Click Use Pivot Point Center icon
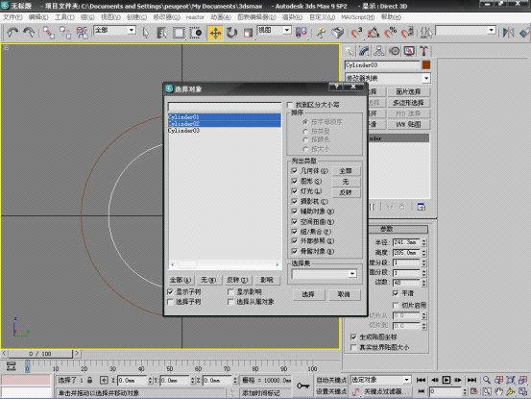The image size is (531, 399). coord(302,33)
